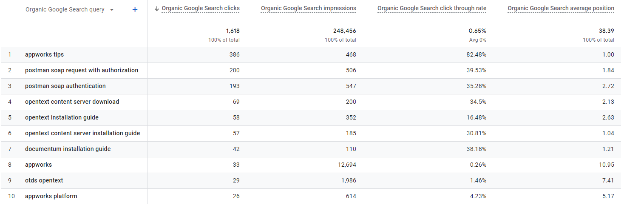Sort by average position column header
The height and width of the screenshot is (205, 624).
[561, 9]
